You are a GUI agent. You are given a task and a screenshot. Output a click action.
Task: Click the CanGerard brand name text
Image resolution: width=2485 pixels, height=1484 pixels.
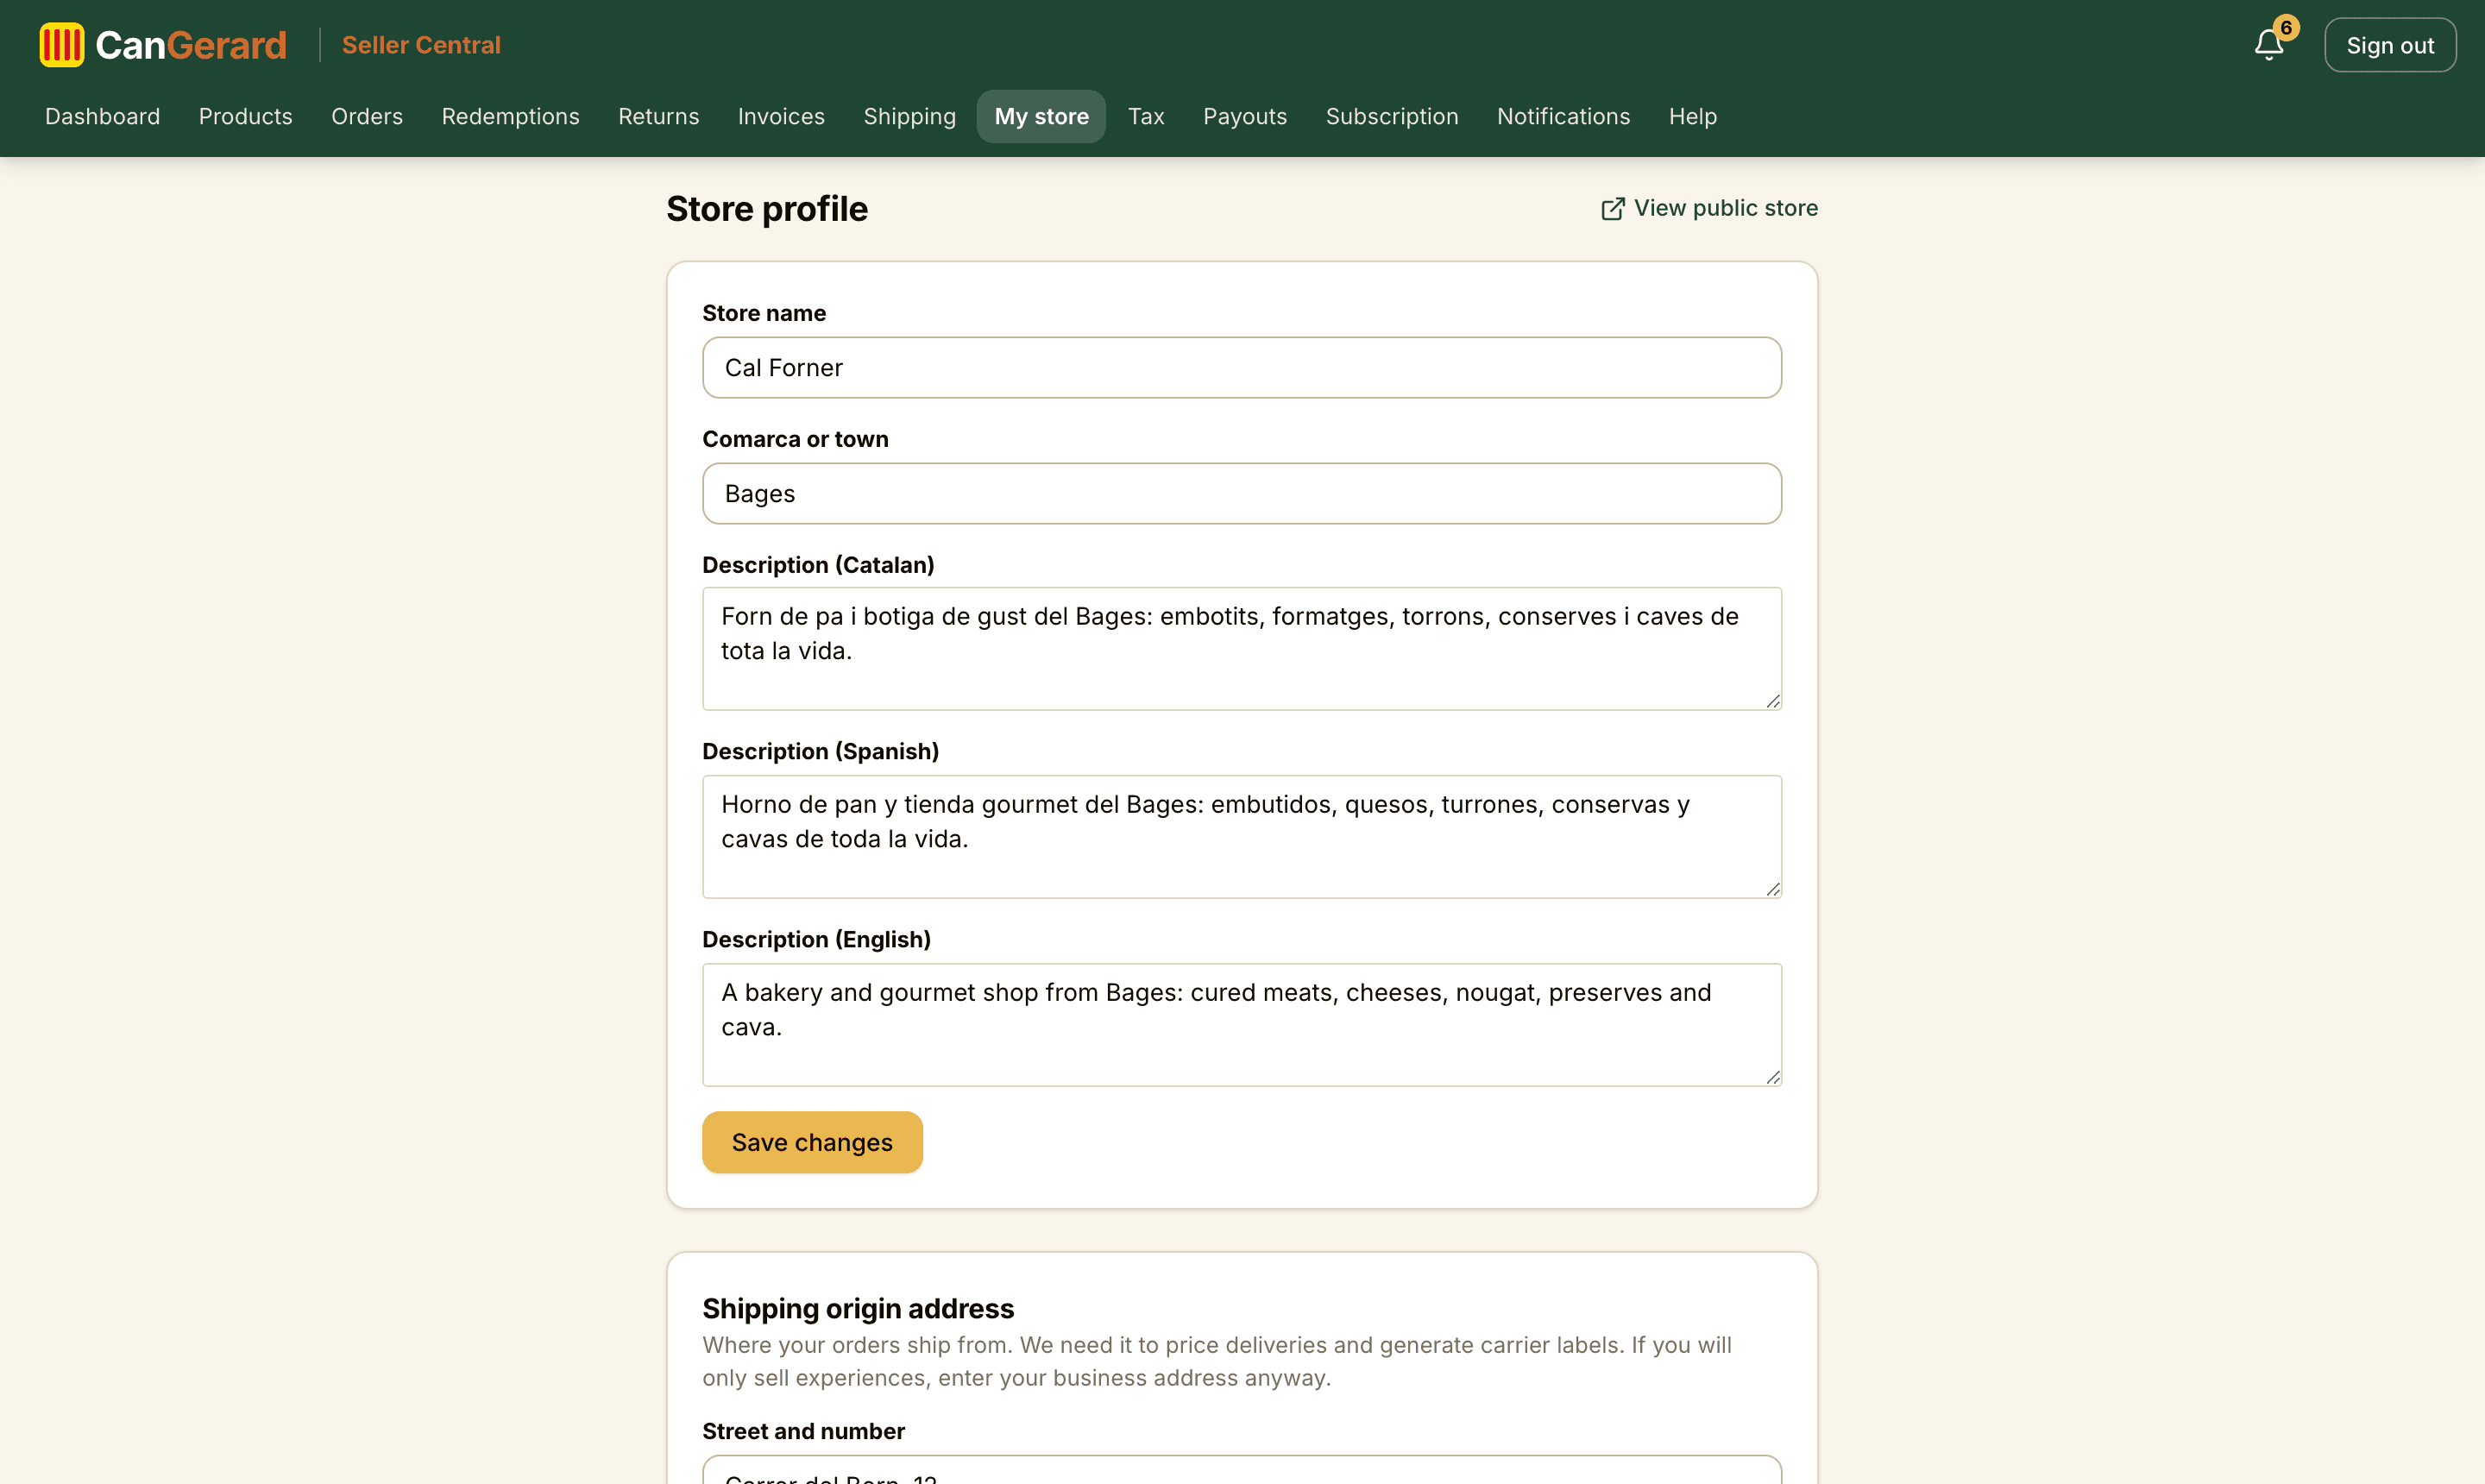coord(191,45)
